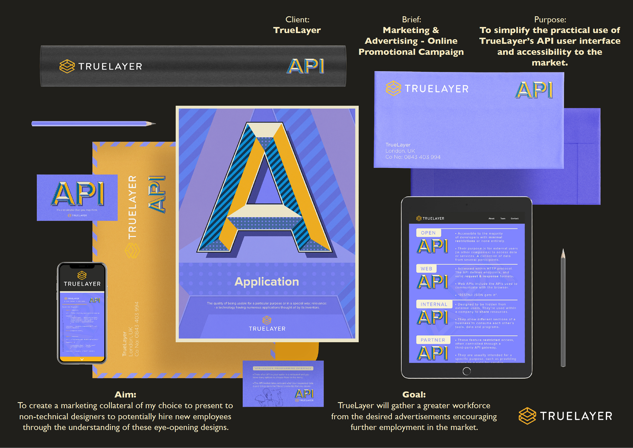Select the PARTNER label on tablet page
The height and width of the screenshot is (448, 633).
433,340
